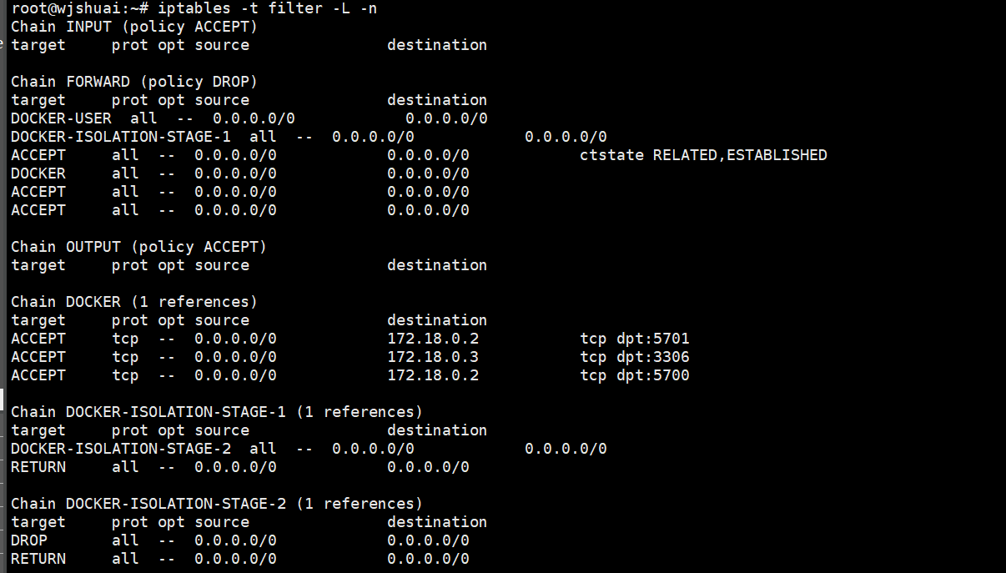Click "tcp" protocol in the dpt:3306 row
The height and width of the screenshot is (573, 1006).
tap(125, 357)
